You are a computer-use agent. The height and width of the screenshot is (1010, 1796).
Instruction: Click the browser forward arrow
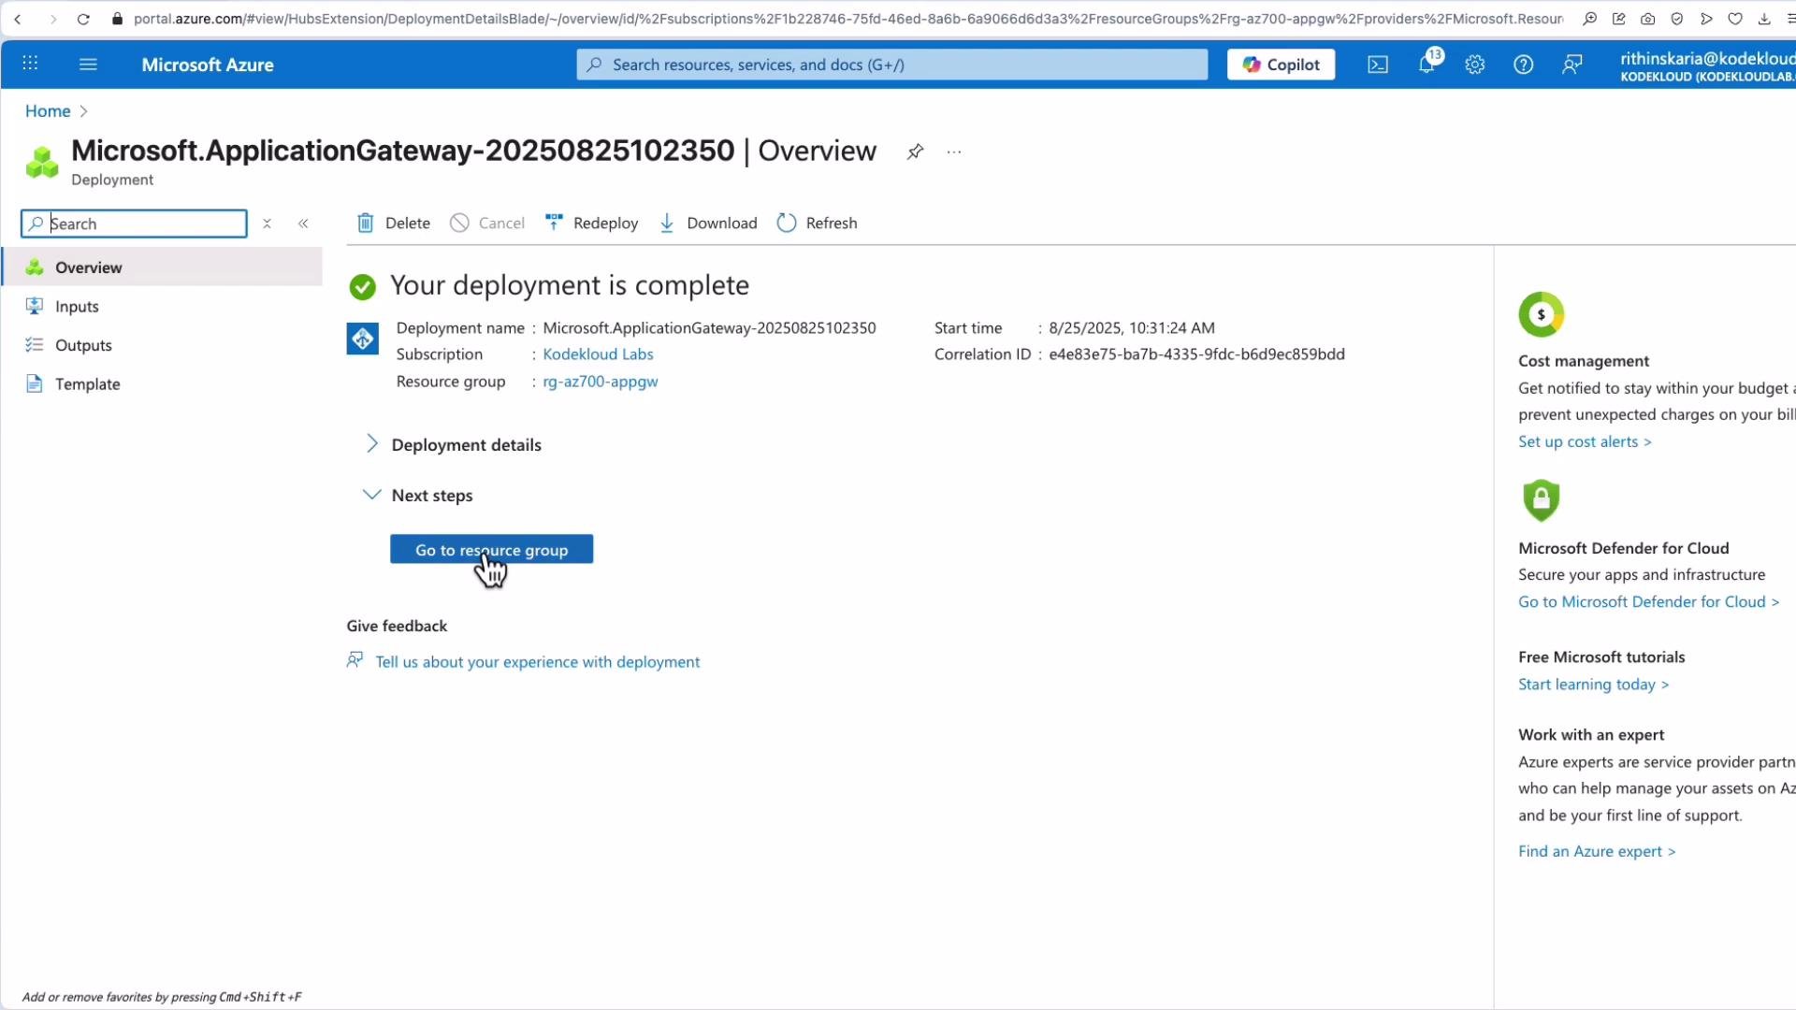coord(52,19)
